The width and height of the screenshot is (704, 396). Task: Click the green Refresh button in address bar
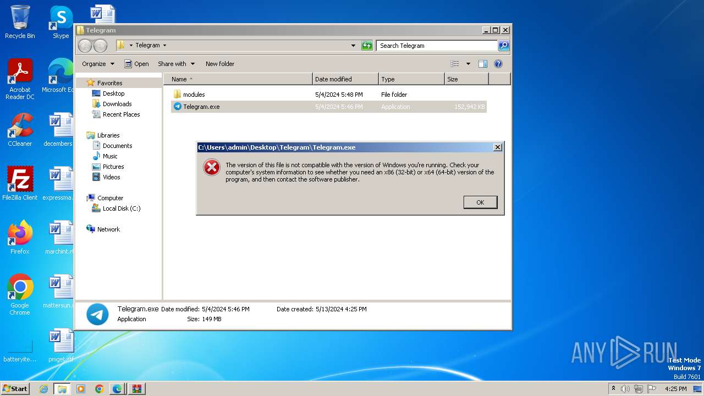367,46
